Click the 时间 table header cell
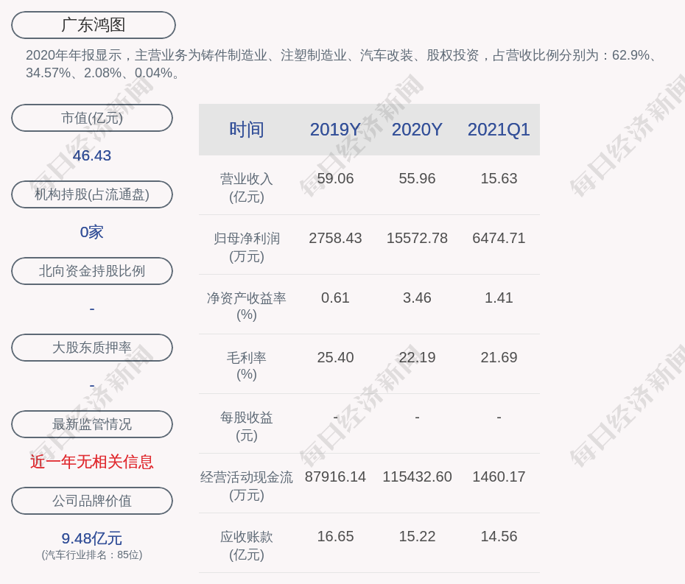Screen dimensions: 685x584 247,130
